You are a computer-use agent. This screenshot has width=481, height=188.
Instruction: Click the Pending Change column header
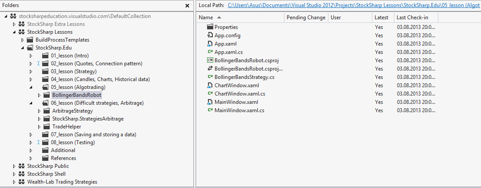tap(306, 18)
